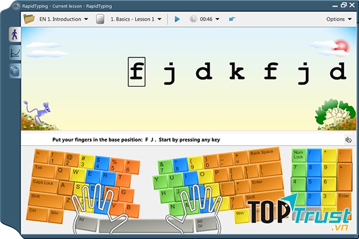
Task: Click the green Y key
Action: click(160, 182)
